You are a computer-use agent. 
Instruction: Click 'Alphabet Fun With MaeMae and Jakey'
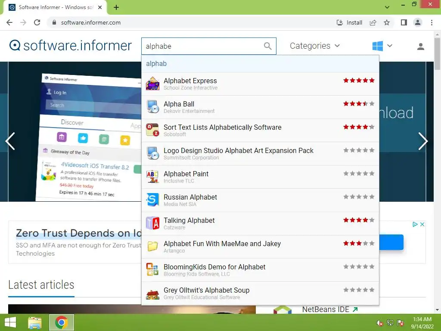tap(222, 244)
